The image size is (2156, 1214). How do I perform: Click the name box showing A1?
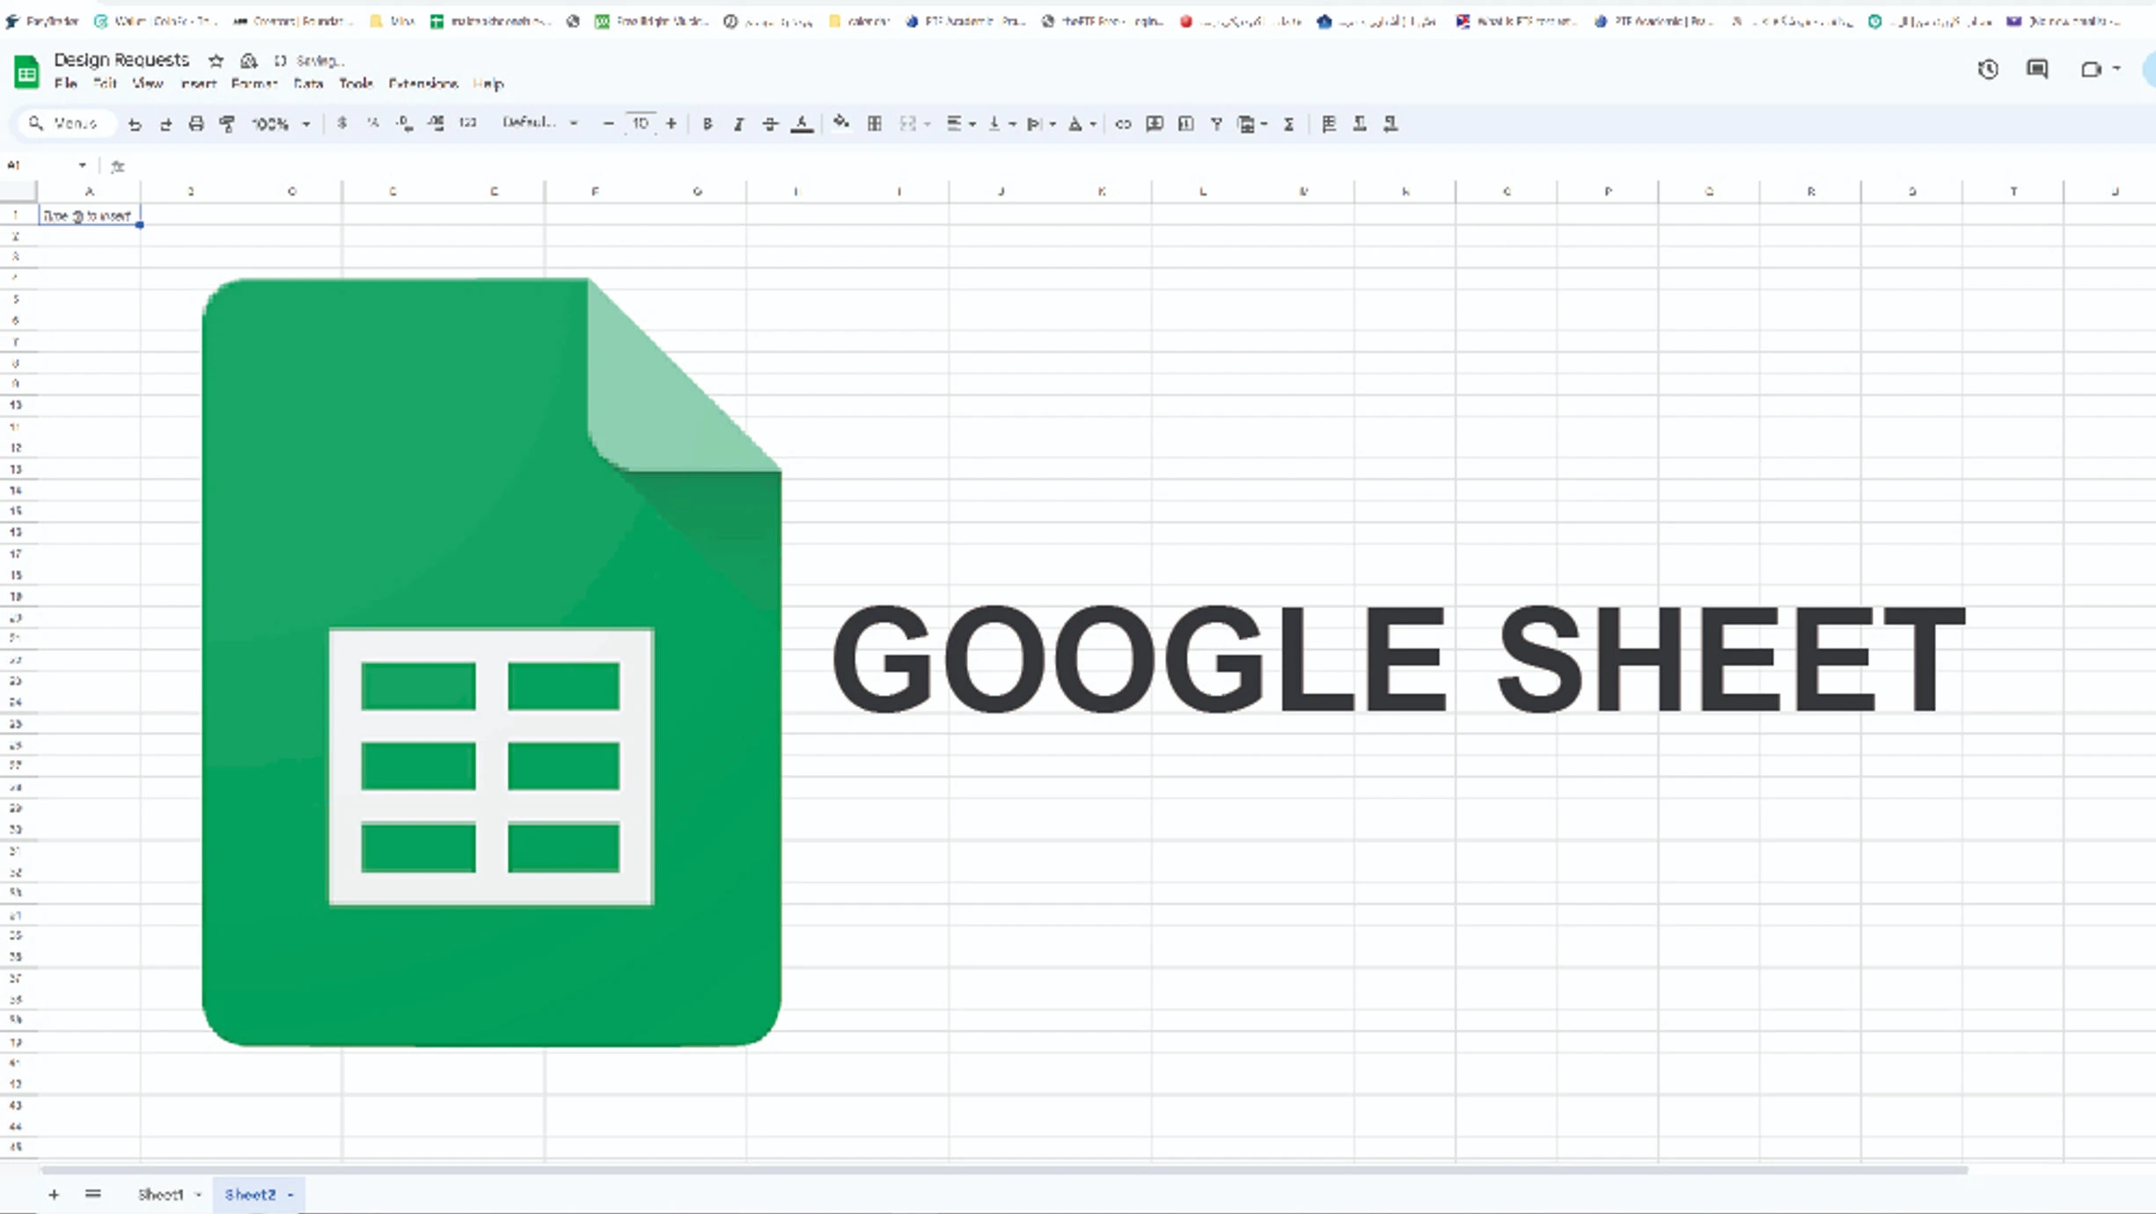47,165
